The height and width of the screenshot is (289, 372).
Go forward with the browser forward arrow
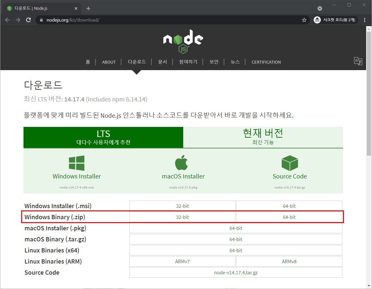click(18, 20)
